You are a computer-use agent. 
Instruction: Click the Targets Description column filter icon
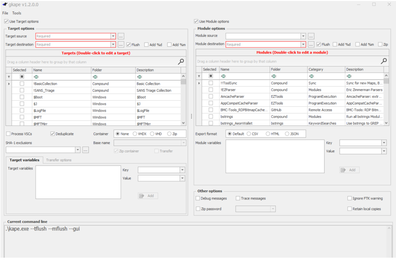coord(140,77)
